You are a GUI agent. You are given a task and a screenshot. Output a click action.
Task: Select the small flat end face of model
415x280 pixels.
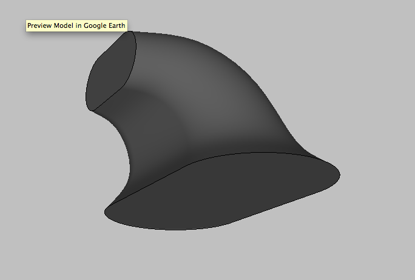(110, 72)
